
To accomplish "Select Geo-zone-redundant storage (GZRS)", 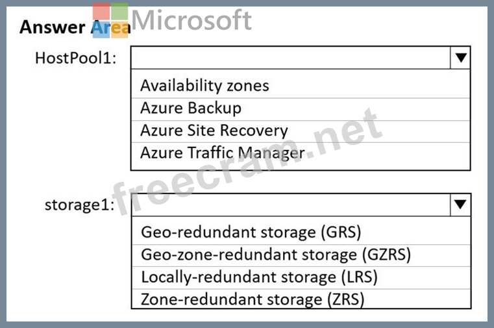I will tap(275, 254).
